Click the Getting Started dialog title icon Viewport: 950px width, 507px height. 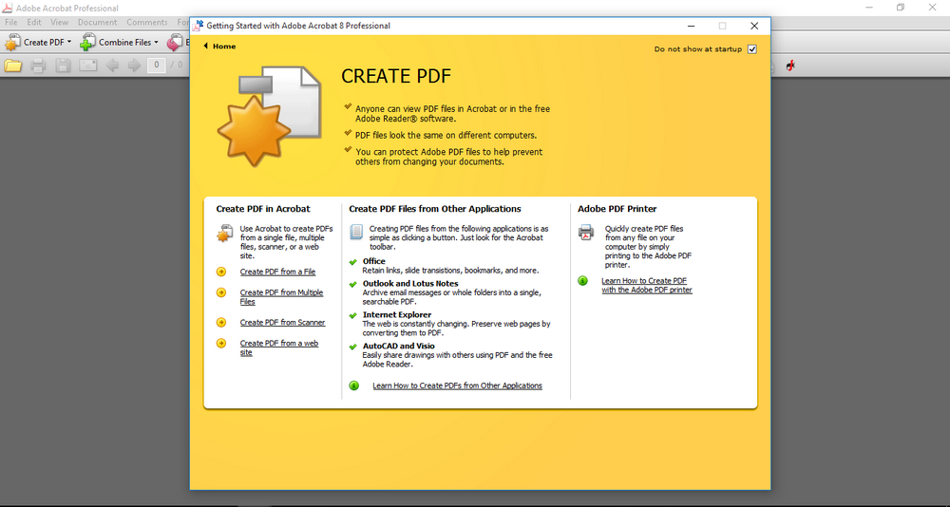point(199,26)
